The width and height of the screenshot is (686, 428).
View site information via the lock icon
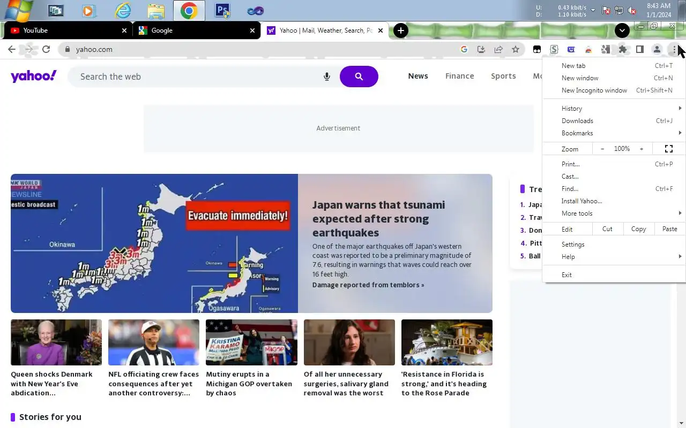click(x=67, y=49)
